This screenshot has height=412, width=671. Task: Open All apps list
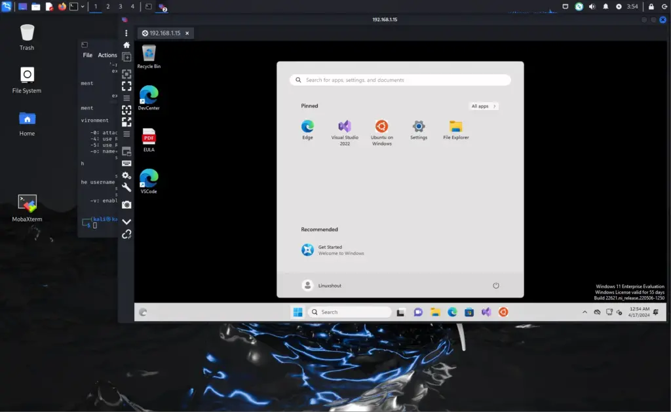pyautogui.click(x=483, y=106)
